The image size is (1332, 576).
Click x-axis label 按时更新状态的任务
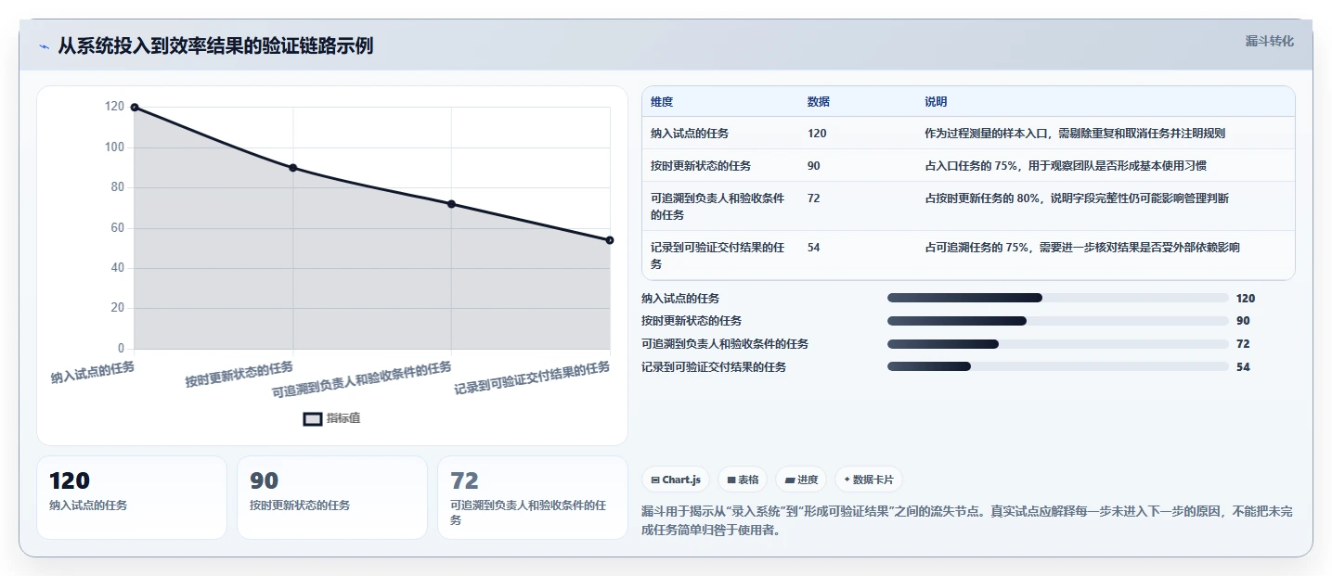coord(239,376)
